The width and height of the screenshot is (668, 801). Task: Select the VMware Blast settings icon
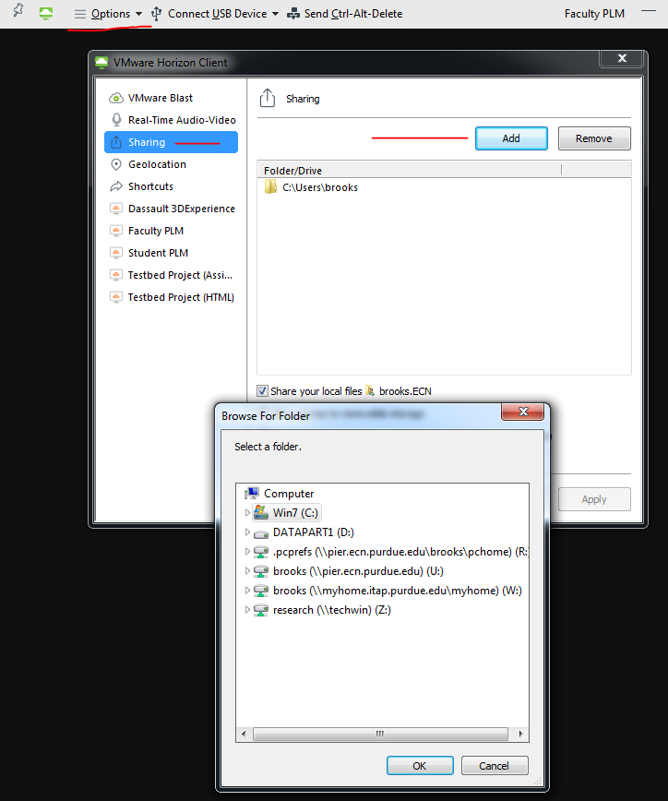pyautogui.click(x=116, y=98)
